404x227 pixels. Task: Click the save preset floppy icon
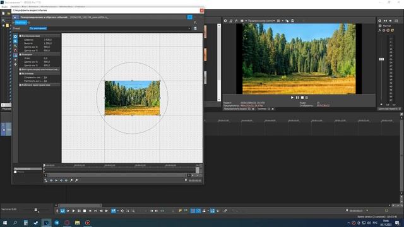coord(195,28)
